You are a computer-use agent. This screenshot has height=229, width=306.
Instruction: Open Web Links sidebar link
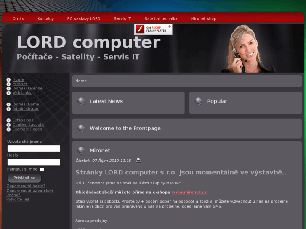22,93
